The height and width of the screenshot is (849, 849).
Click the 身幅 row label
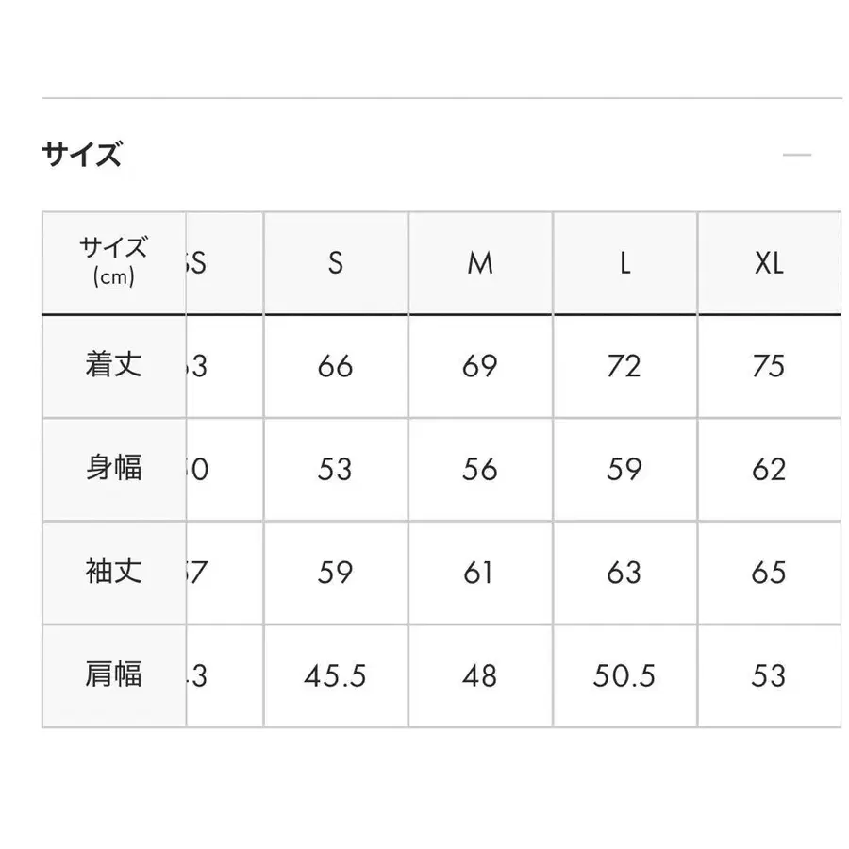click(113, 469)
